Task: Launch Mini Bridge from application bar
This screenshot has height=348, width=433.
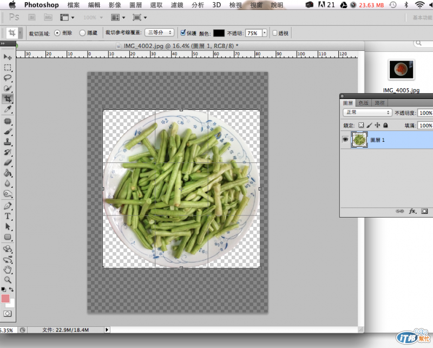Action: point(48,18)
